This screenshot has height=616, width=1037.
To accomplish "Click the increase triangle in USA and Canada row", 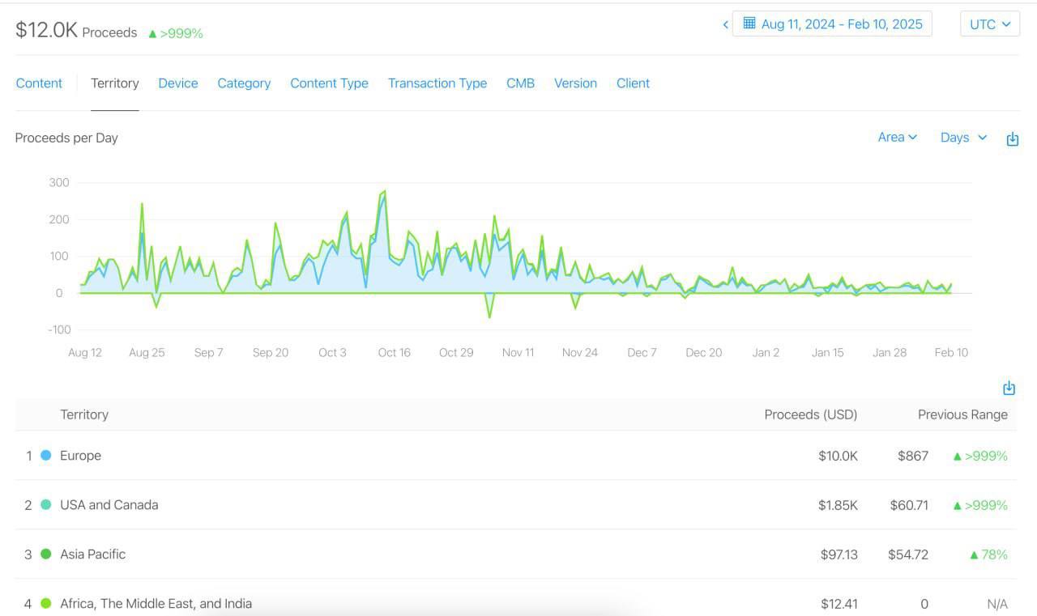I will click(956, 504).
